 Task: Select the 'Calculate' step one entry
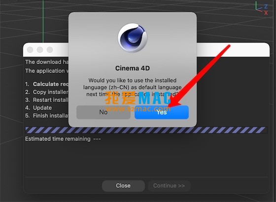(x=47, y=84)
